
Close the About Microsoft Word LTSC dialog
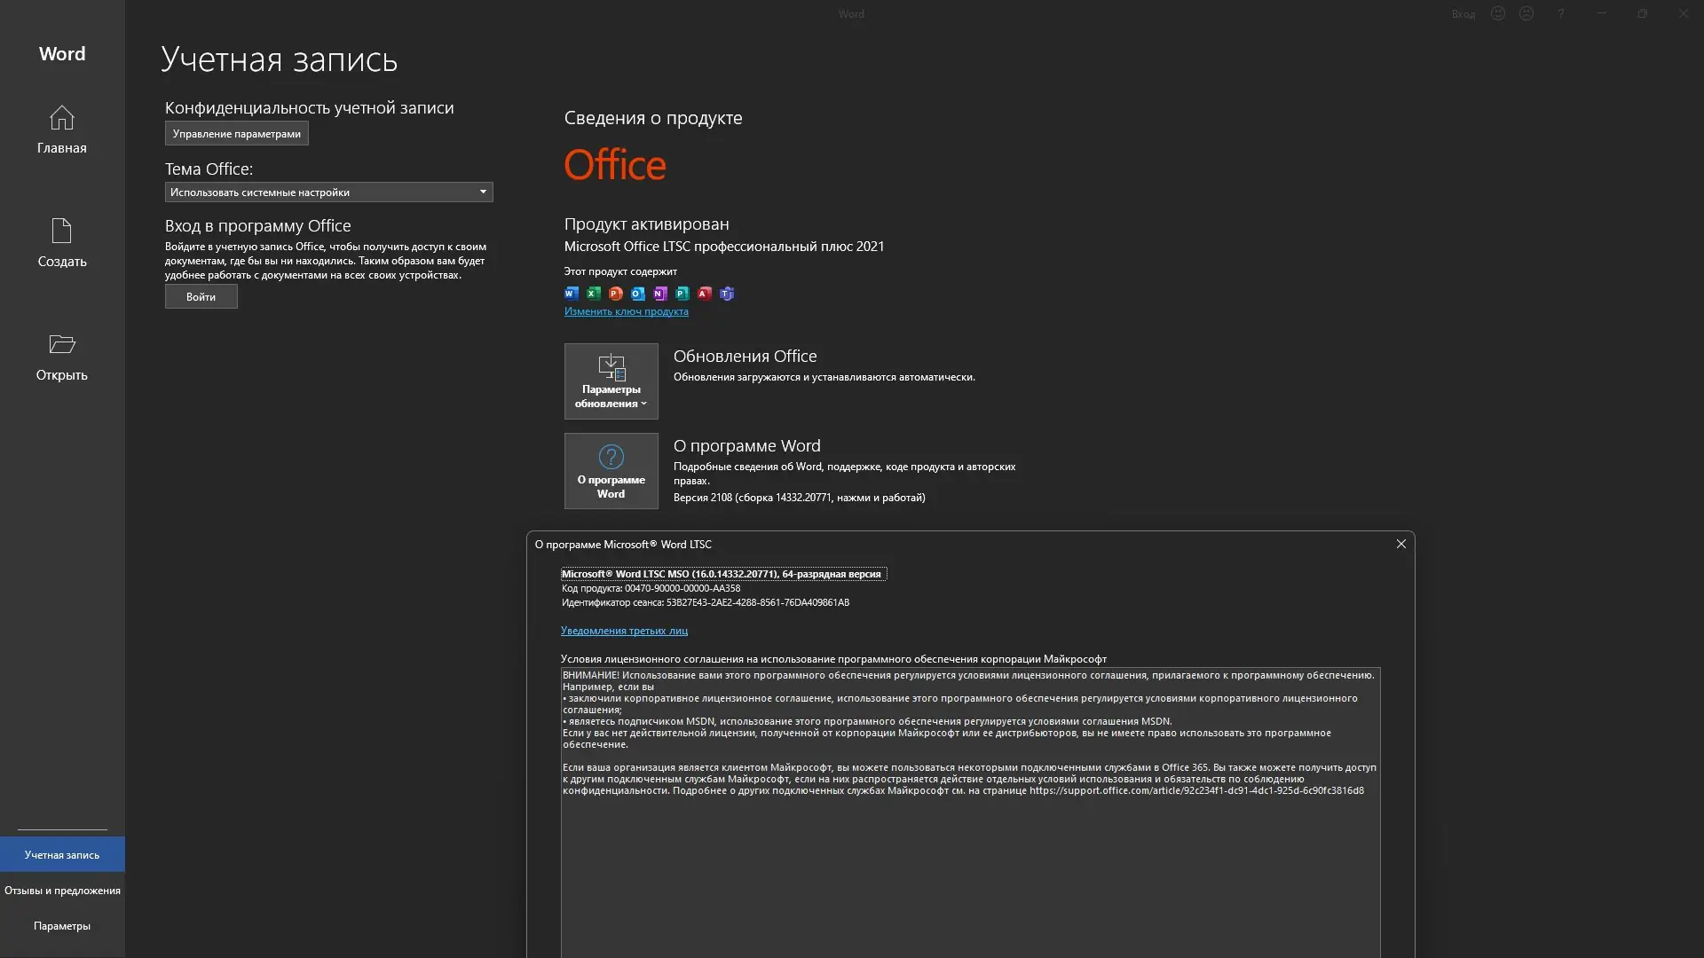tap(1400, 544)
